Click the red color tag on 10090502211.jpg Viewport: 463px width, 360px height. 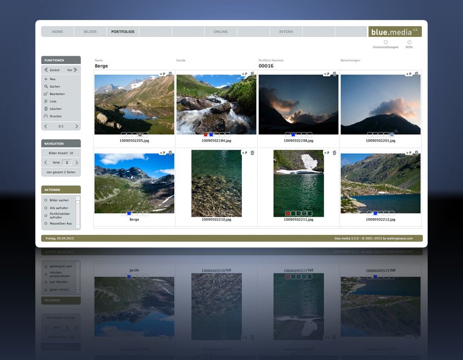click(x=288, y=213)
